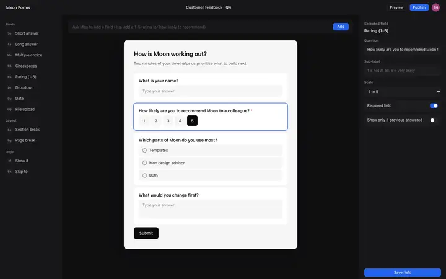Add a Dropdown field from sidebar

[31, 87]
